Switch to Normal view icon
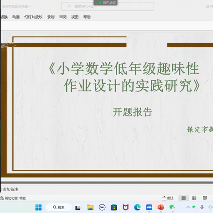This screenshot has width=213, height=213. [183, 198]
